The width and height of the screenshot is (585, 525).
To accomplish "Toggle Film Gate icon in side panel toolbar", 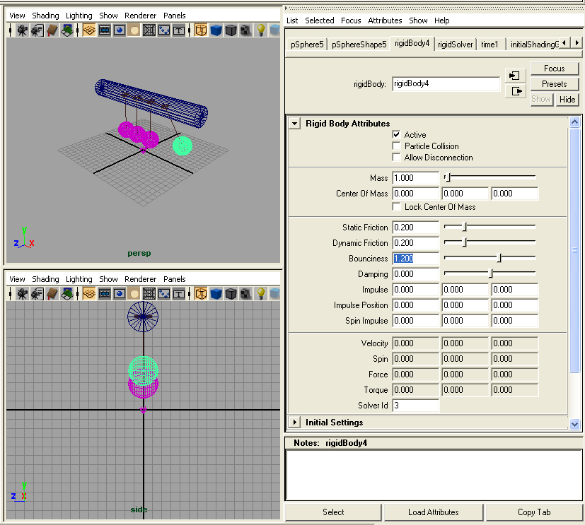I will 105,294.
